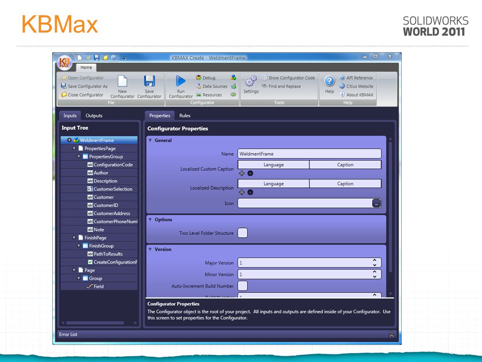This screenshot has height=362, width=482.
Task: Click the Name input field containing WeldmentFrame
Action: (x=310, y=154)
